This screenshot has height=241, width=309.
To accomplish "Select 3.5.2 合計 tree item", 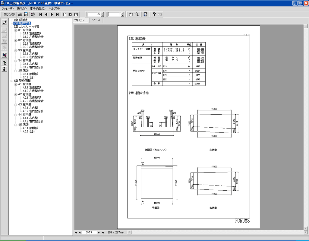I will click(29, 78).
